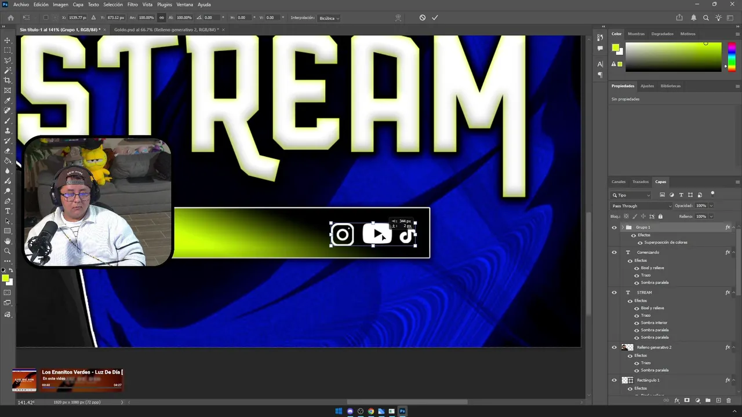Select the Crop tool
This screenshot has width=742, height=417.
(8, 80)
